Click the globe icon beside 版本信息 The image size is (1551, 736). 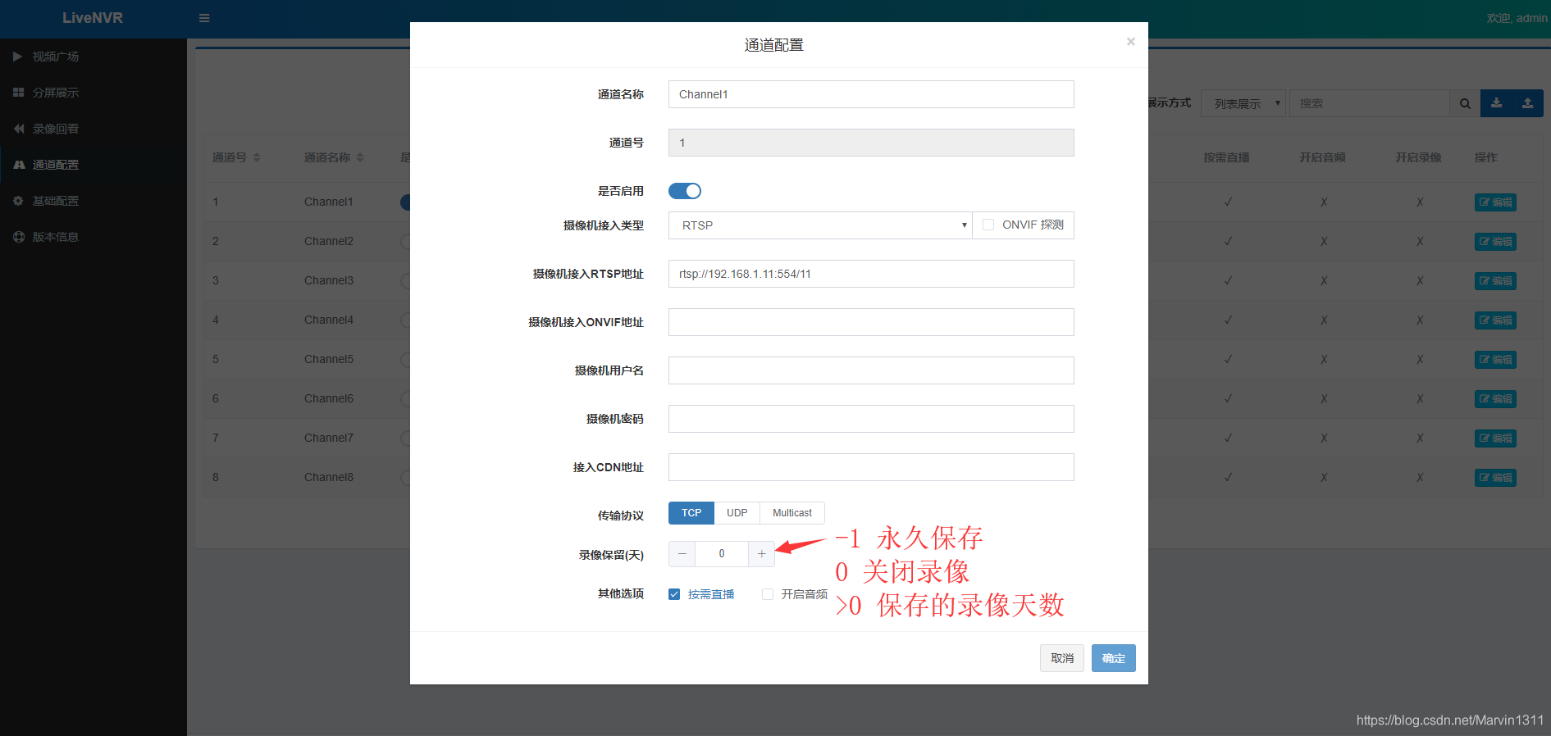pyautogui.click(x=18, y=237)
